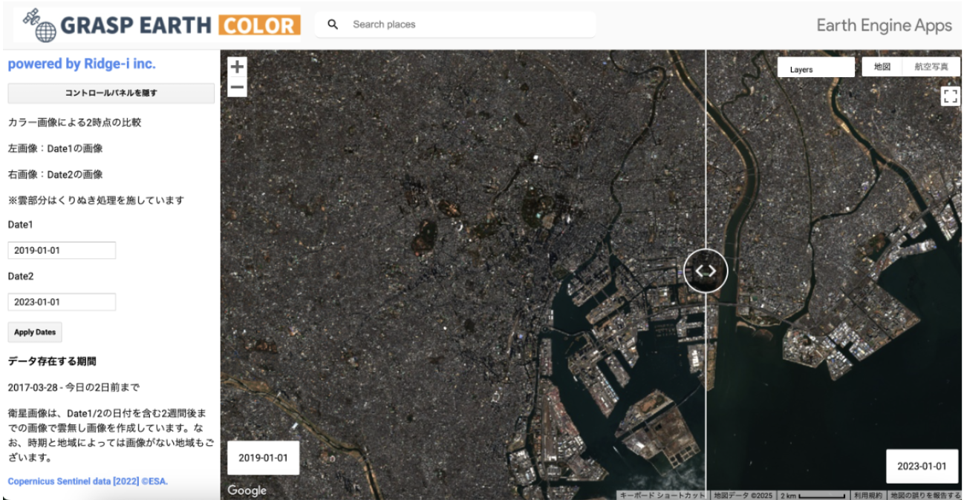Open the powered by Ridge-i inc. link
Screen dimensions: 964x500
(x=82, y=64)
